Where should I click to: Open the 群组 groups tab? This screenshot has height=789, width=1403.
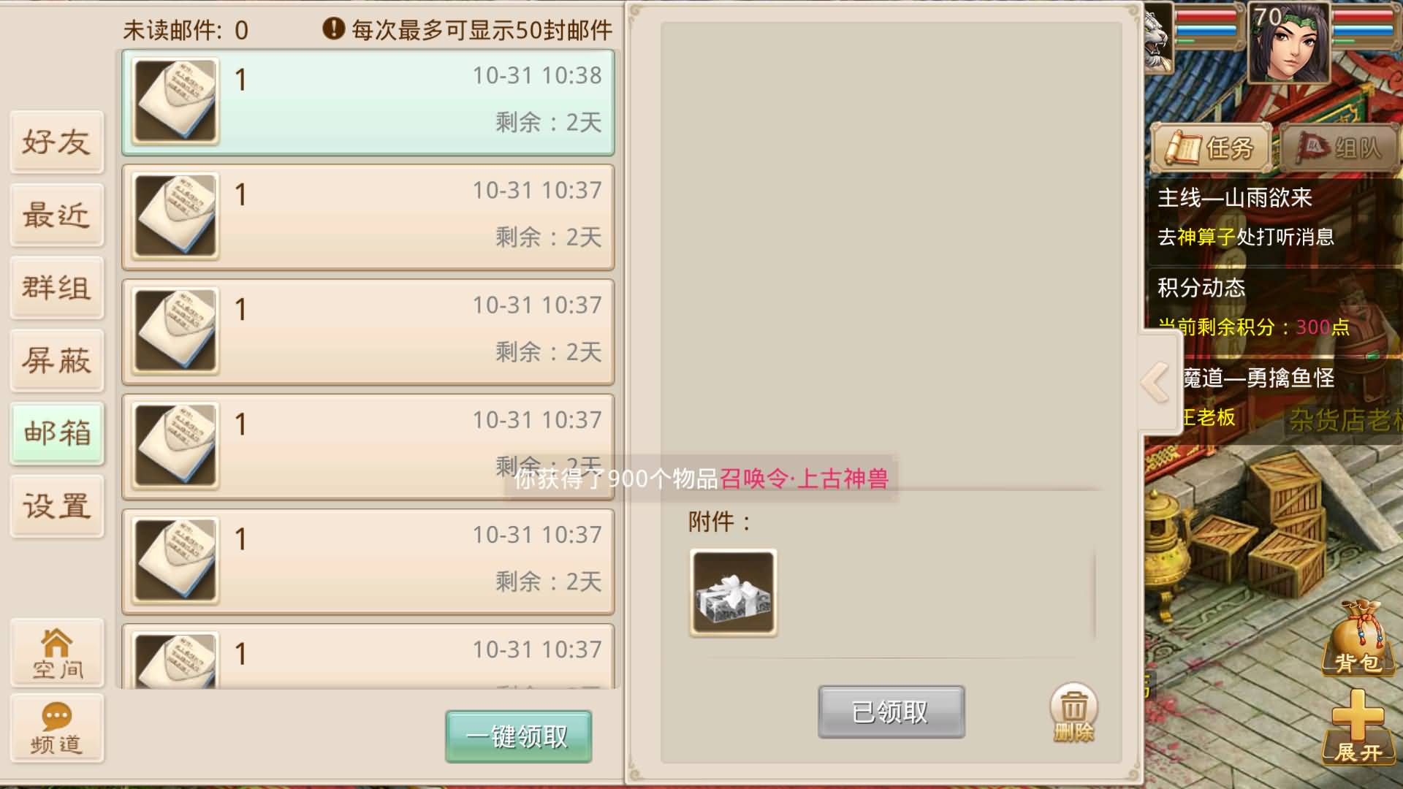coord(57,287)
